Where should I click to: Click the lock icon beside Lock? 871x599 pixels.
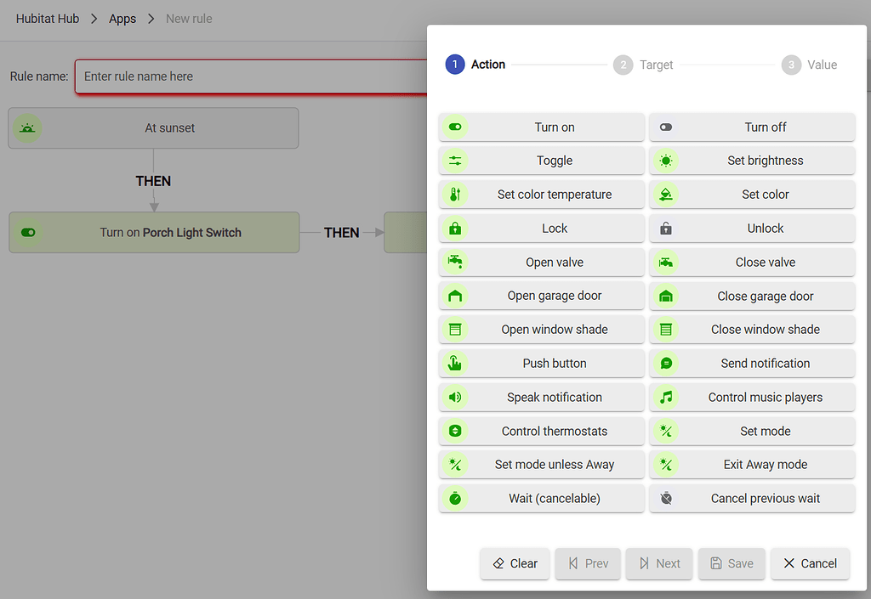pos(455,229)
